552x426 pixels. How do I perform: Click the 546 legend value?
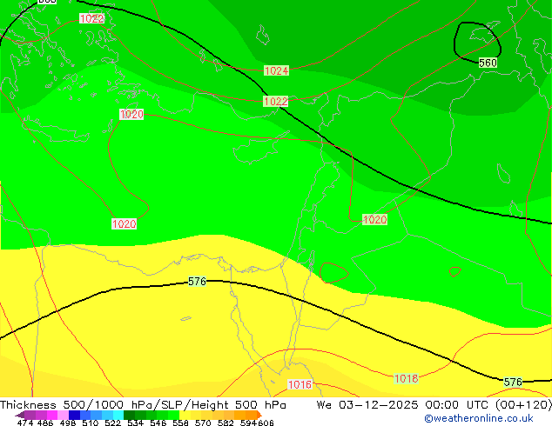[x=158, y=423]
